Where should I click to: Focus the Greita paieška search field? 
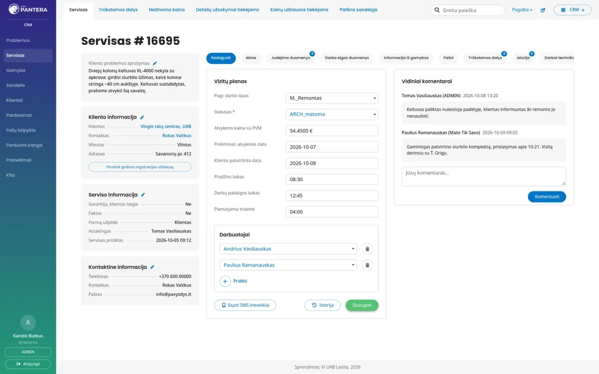(467, 10)
